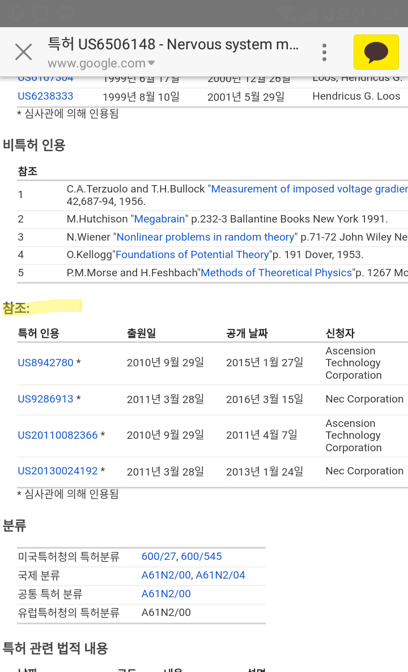Image resolution: width=408 pixels, height=672 pixels.
Task: Select date '2013년 1월 24일'
Action: pos(265,472)
